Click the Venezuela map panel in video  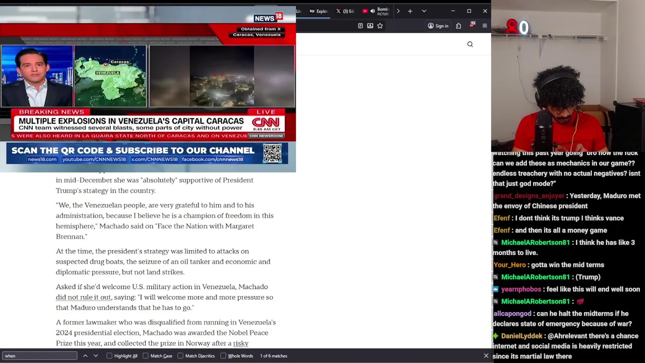(x=110, y=76)
